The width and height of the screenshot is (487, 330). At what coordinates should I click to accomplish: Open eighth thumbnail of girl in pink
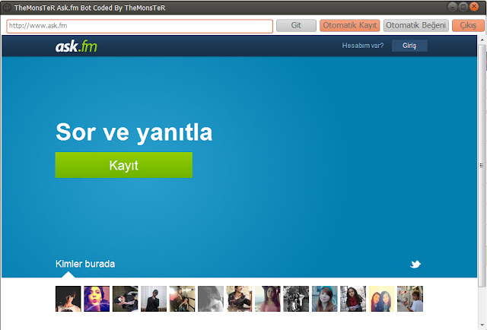(x=268, y=299)
